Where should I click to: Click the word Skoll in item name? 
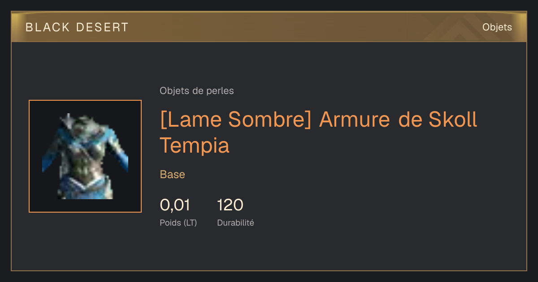click(453, 120)
